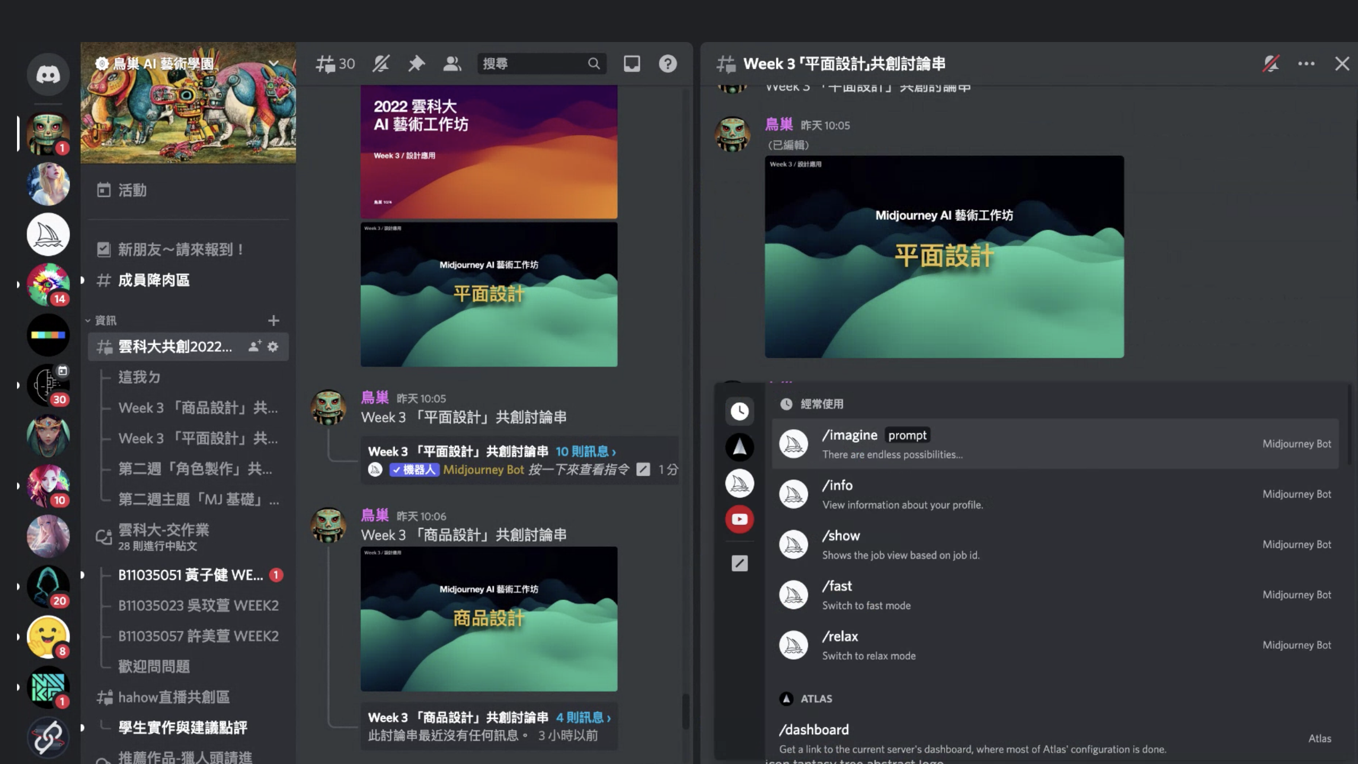Viewport: 1358px width, 764px height.
Task: Select built-in slash commands icon
Action: [x=740, y=563]
